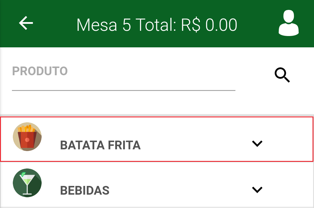314x208 pixels.
Task: Click the PRODUTO placeholder text
Action: coord(40,71)
